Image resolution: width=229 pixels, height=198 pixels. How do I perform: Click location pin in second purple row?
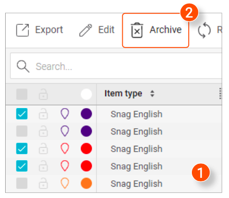[x=65, y=131]
